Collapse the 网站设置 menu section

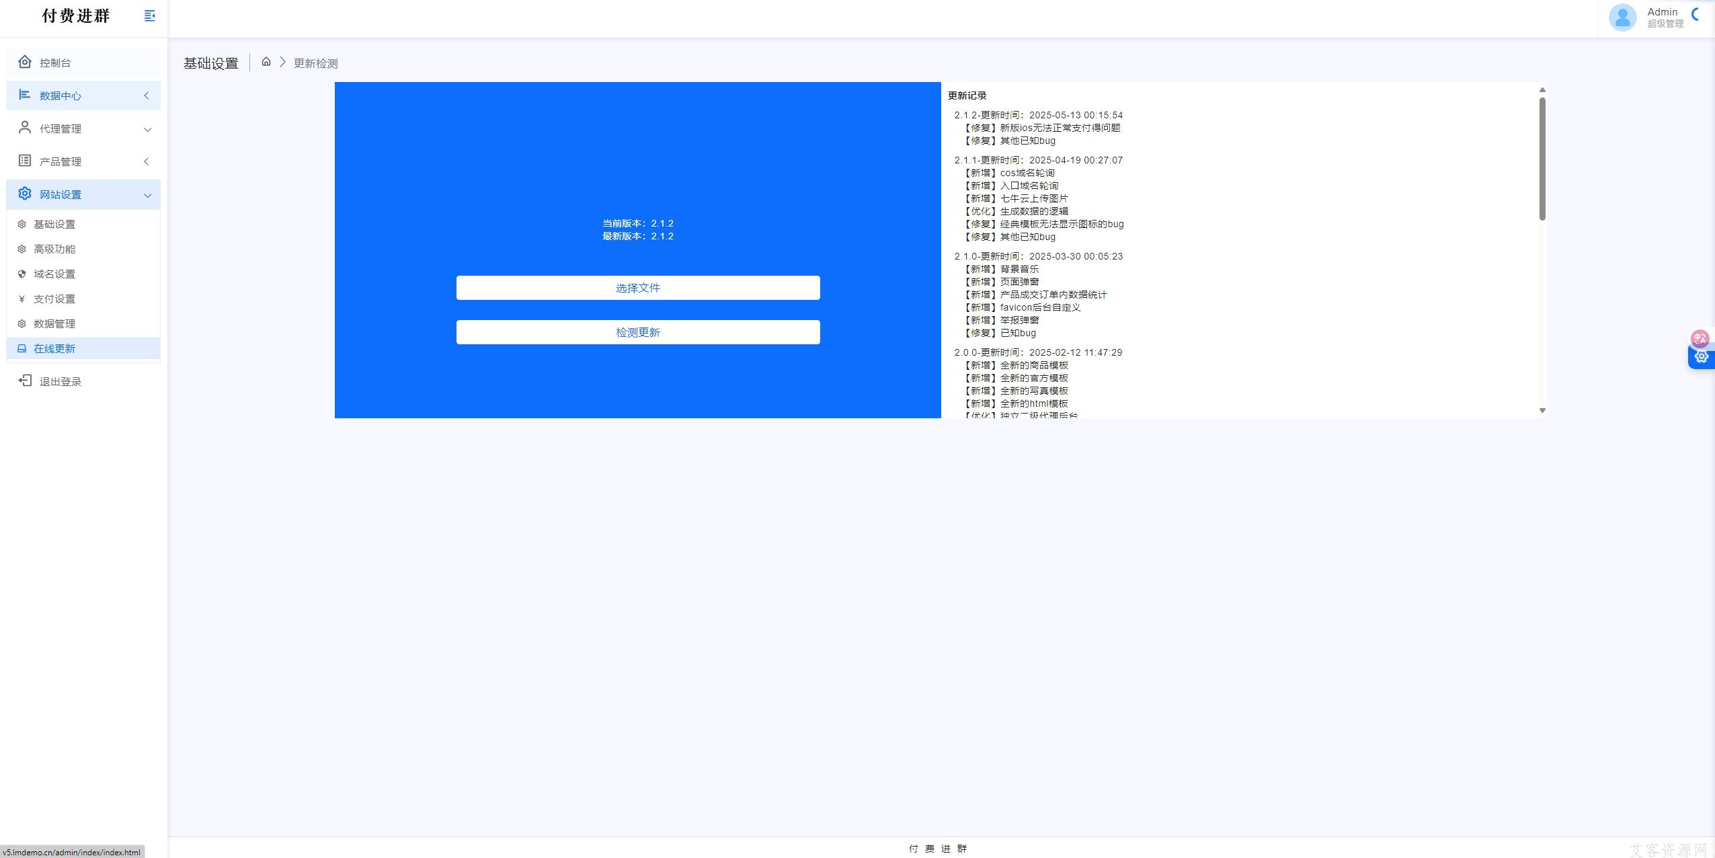pyautogui.click(x=147, y=196)
